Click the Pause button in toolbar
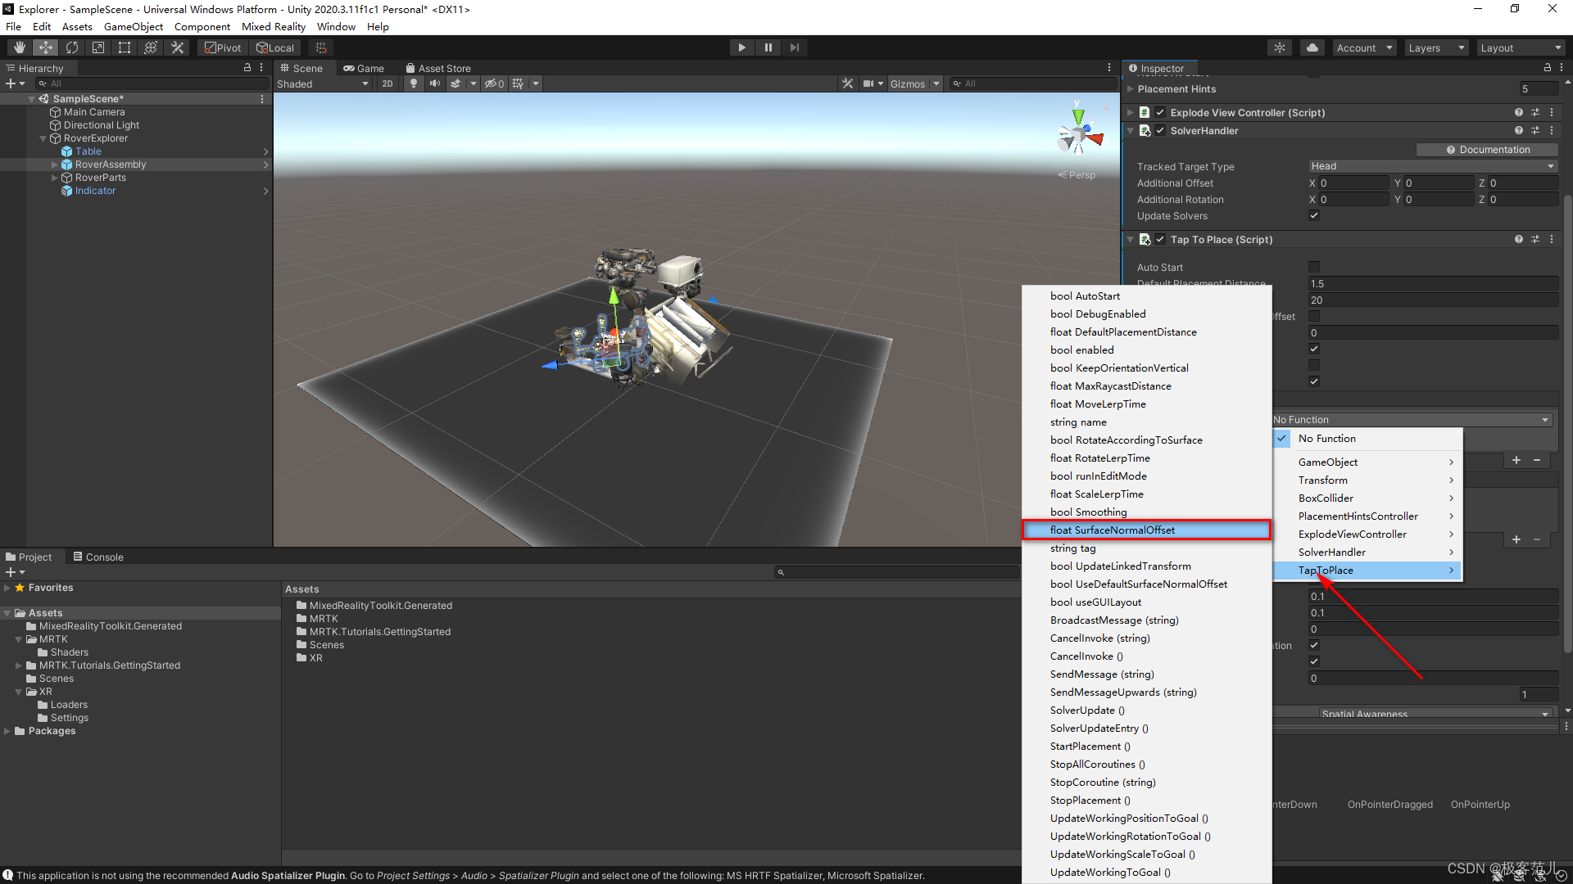This screenshot has height=884, width=1573. 768,47
